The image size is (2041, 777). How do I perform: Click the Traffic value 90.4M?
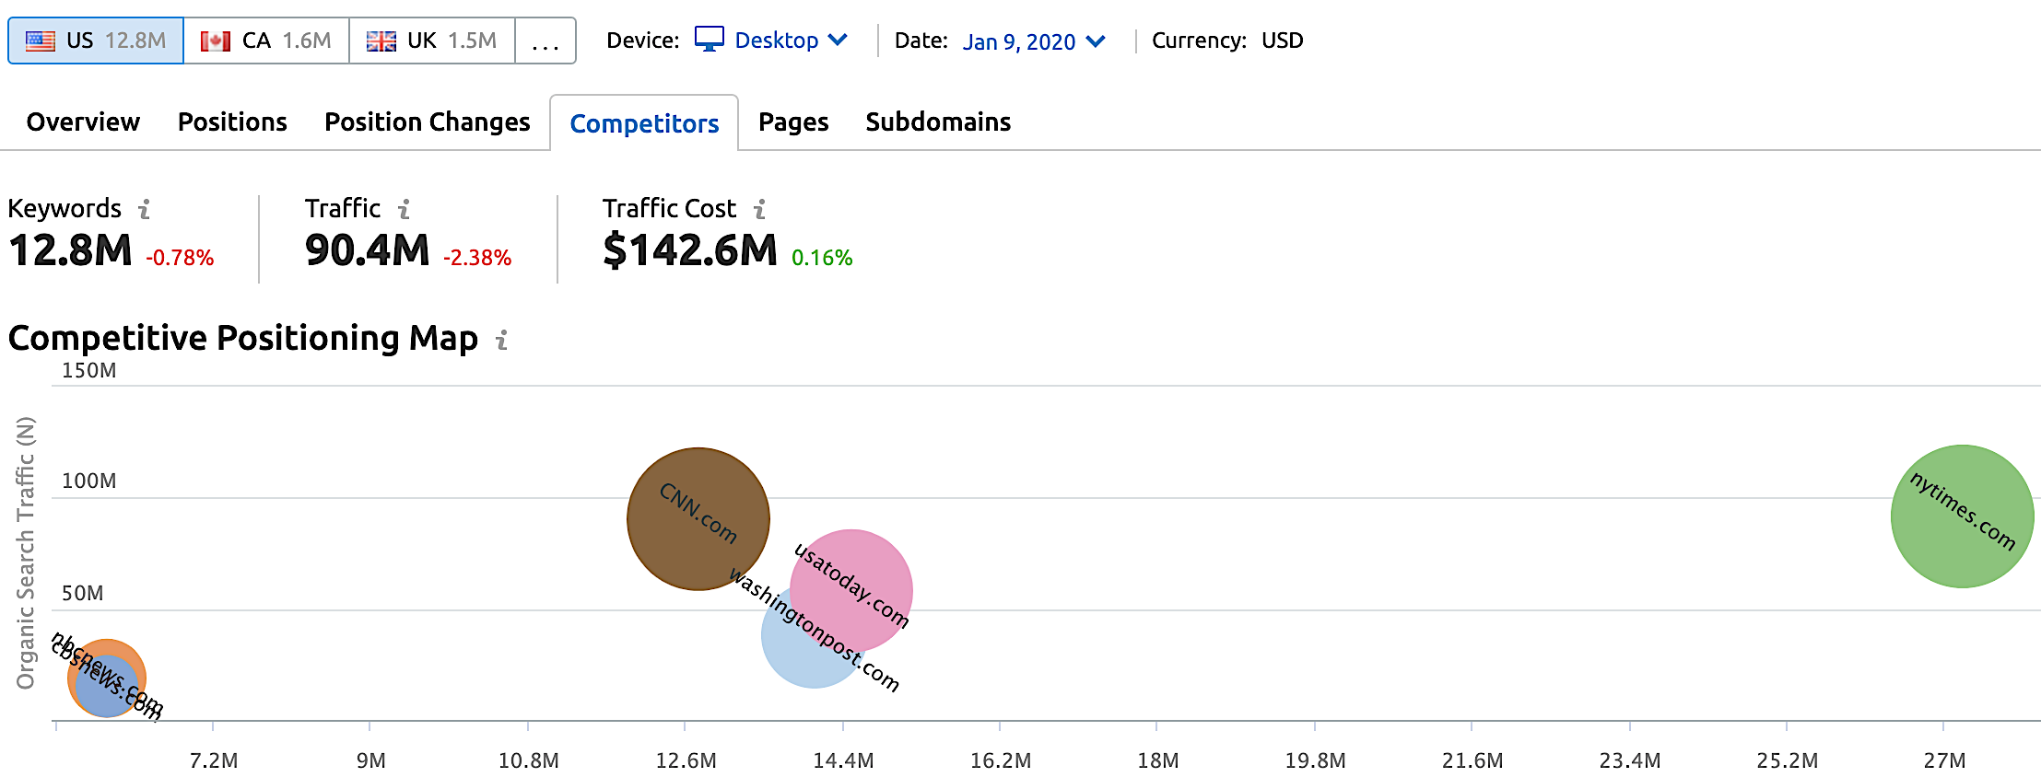(368, 250)
